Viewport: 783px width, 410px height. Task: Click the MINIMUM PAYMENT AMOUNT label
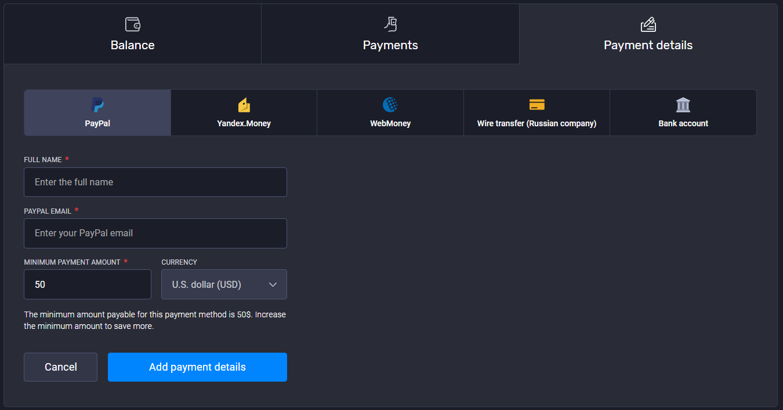click(x=72, y=262)
